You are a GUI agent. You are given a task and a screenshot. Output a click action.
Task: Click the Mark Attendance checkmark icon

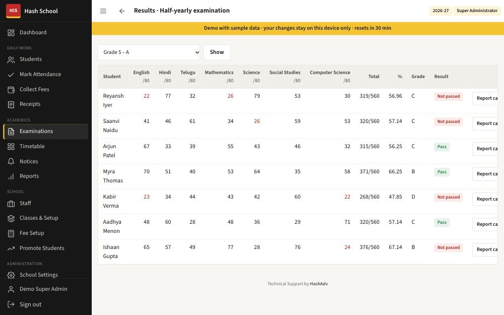click(11, 75)
